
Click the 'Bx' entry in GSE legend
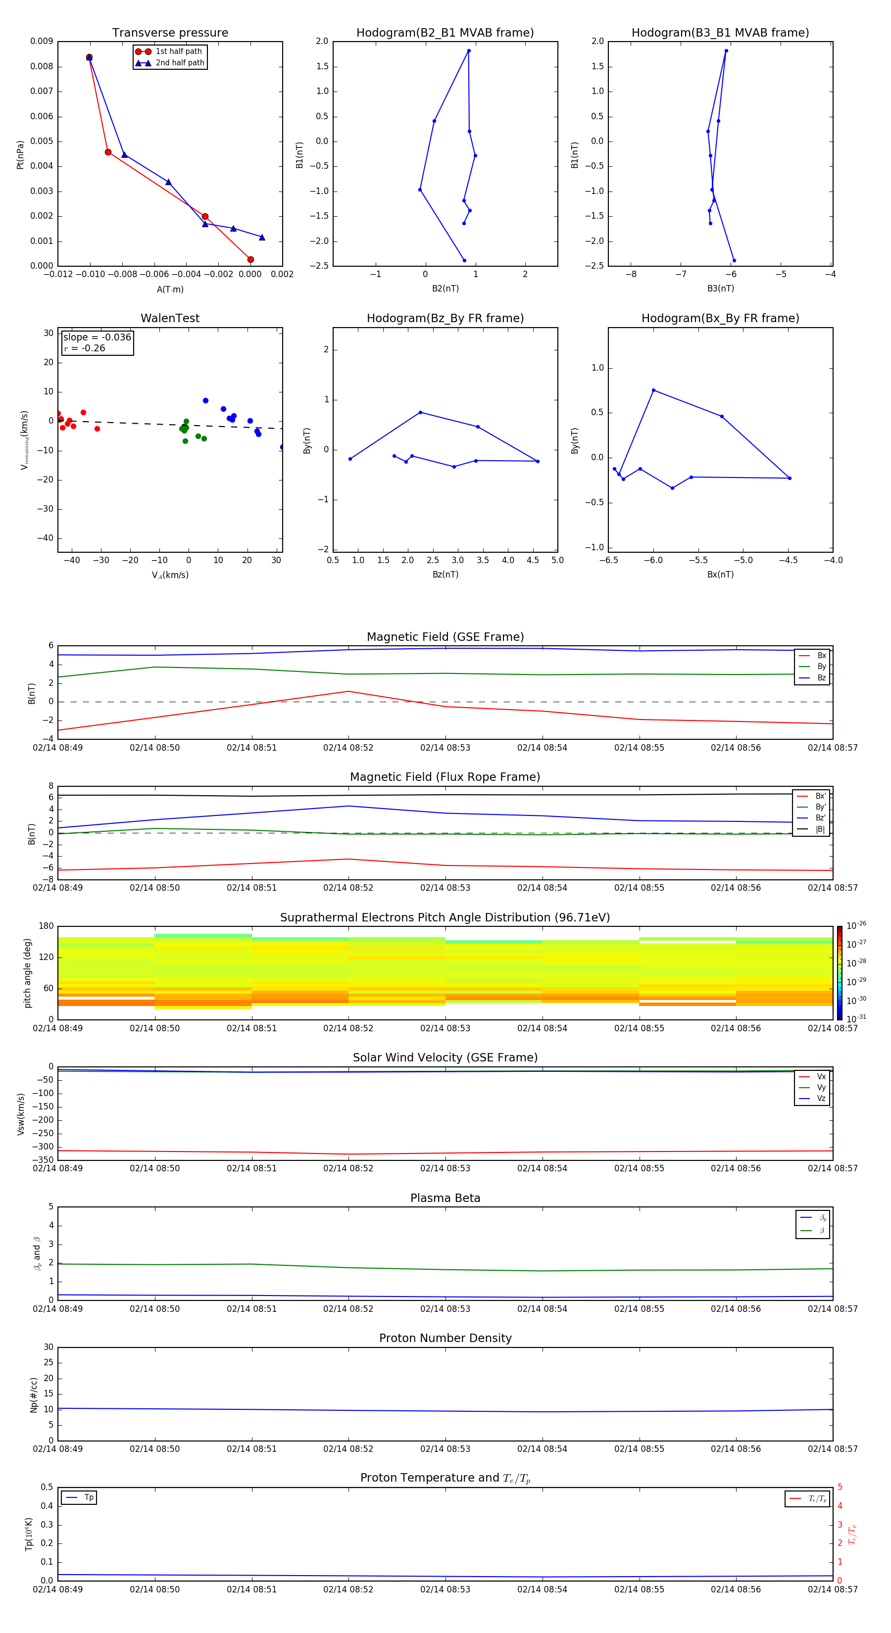pyautogui.click(x=812, y=656)
